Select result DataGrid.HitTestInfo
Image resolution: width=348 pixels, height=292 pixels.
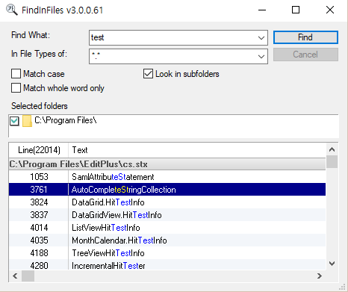coord(167,202)
